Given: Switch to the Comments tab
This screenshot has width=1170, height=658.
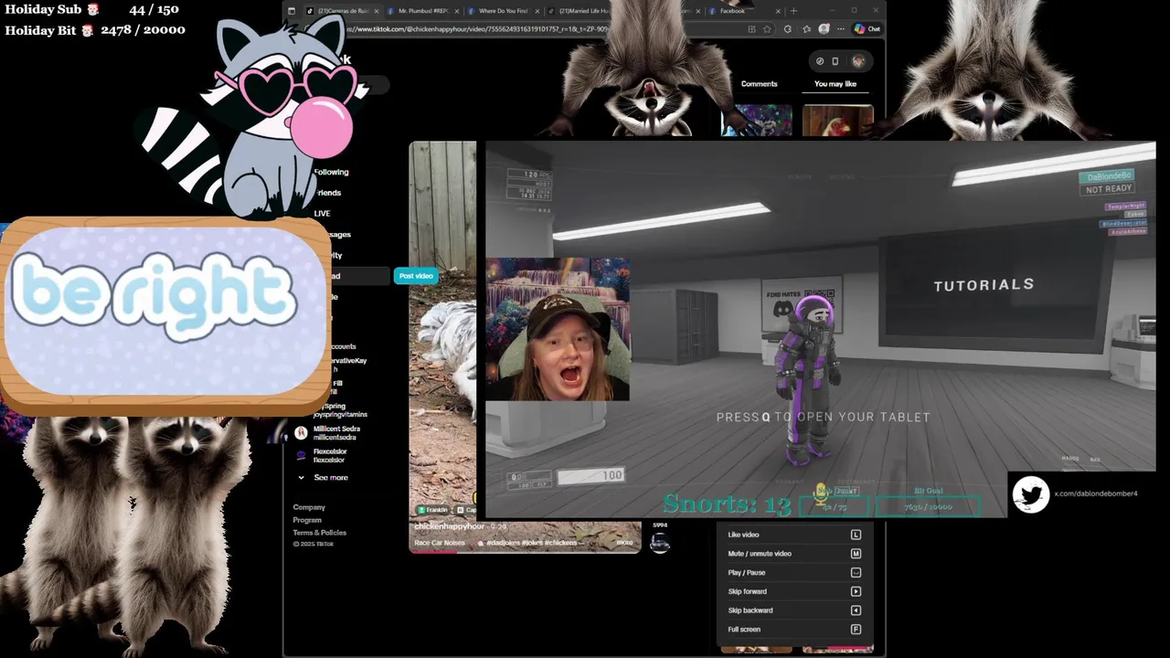Looking at the screenshot, I should (x=760, y=84).
